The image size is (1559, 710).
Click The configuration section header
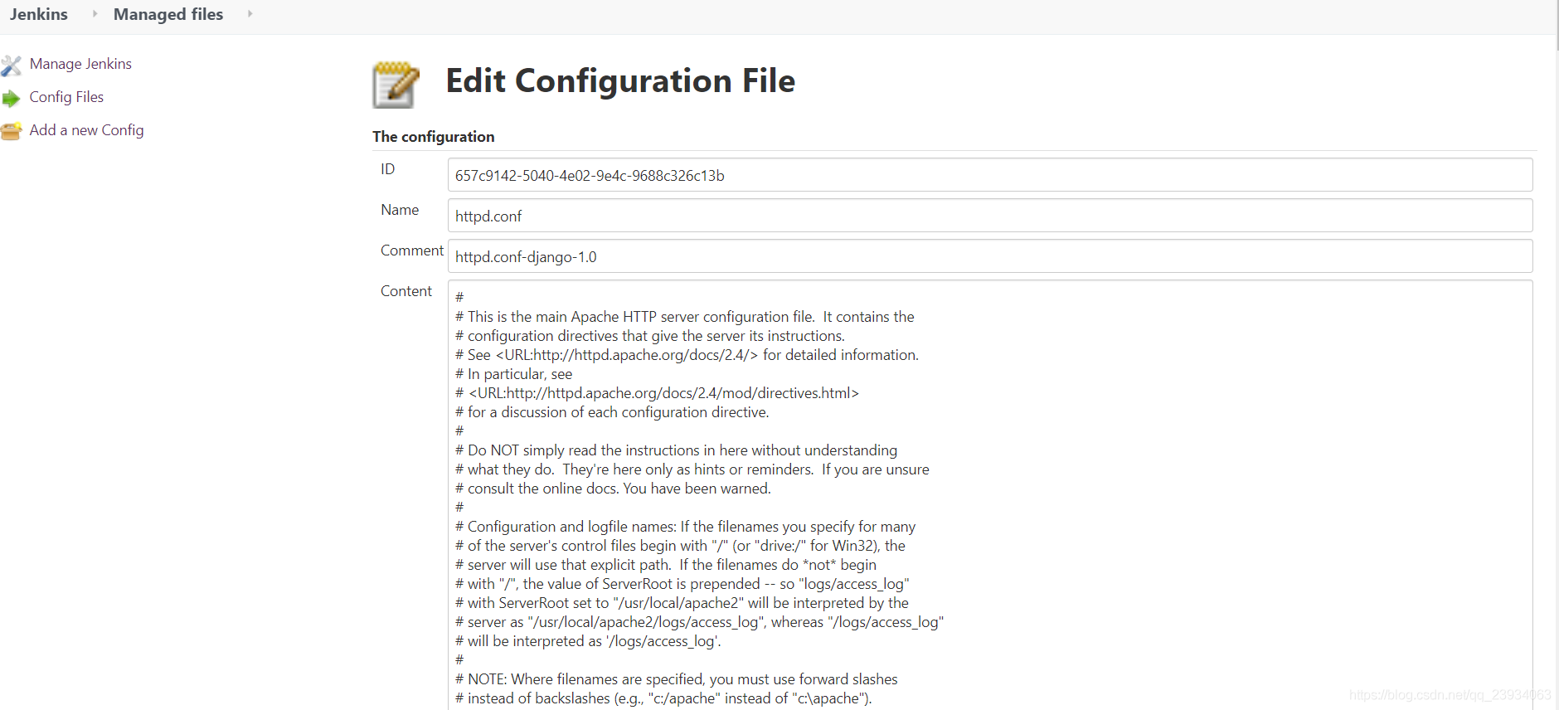(433, 137)
